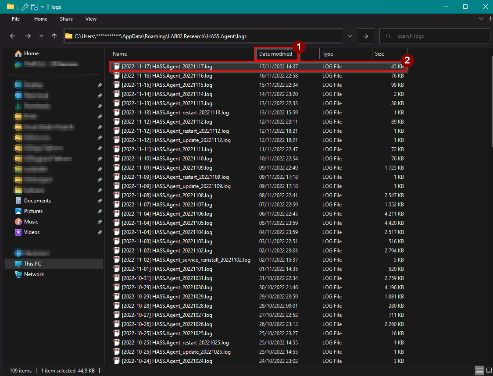493x376 pixels.
Task: Click icon of HASS.Agent_20221111.log
Action: tap(116, 149)
